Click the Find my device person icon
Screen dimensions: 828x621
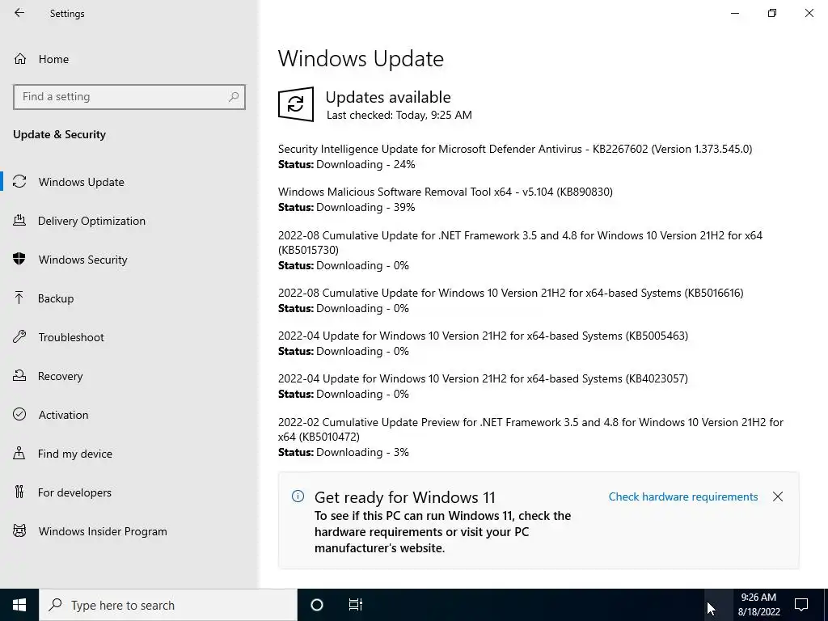coord(19,453)
